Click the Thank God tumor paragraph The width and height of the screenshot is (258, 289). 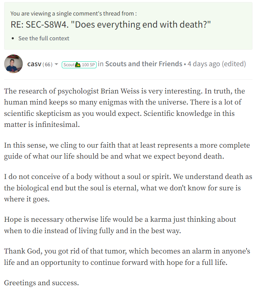[127, 257]
